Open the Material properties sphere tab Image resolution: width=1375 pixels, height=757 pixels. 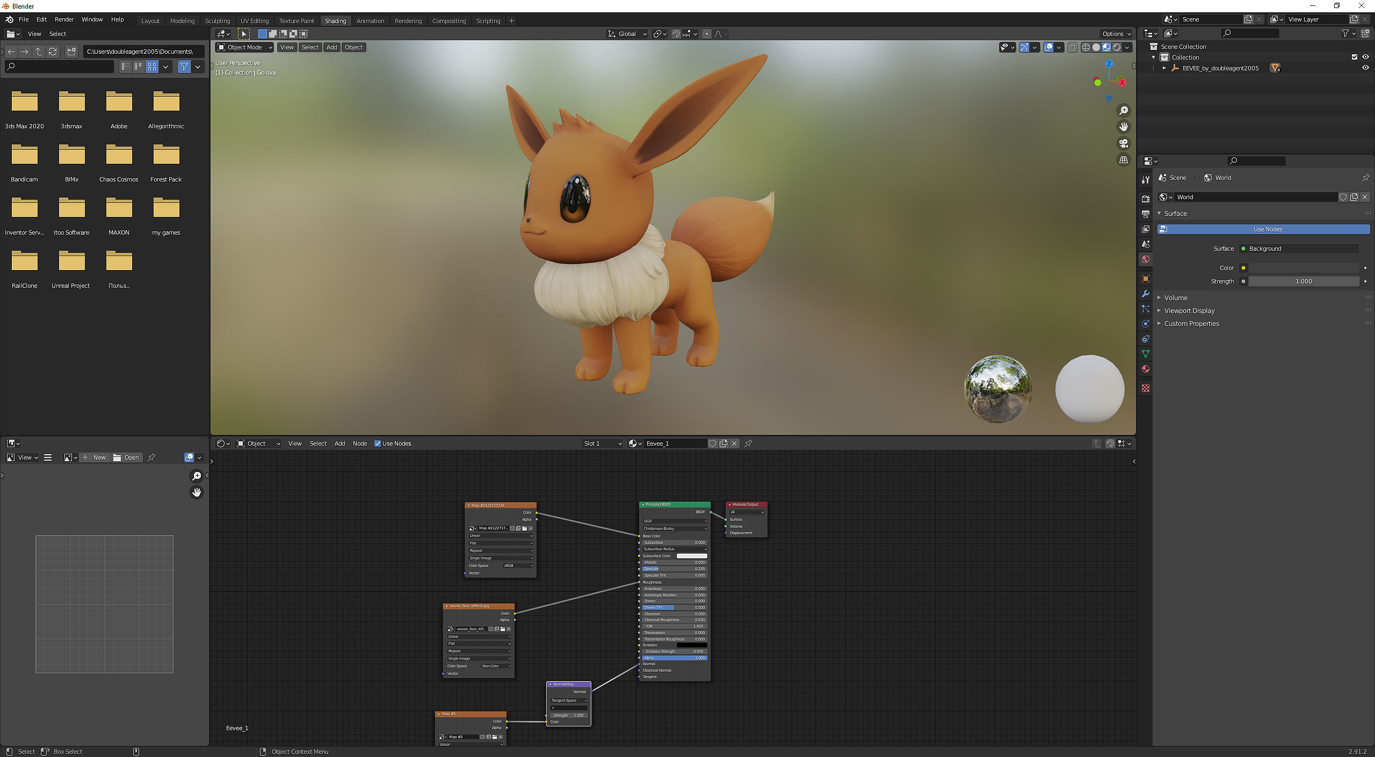pos(1146,369)
